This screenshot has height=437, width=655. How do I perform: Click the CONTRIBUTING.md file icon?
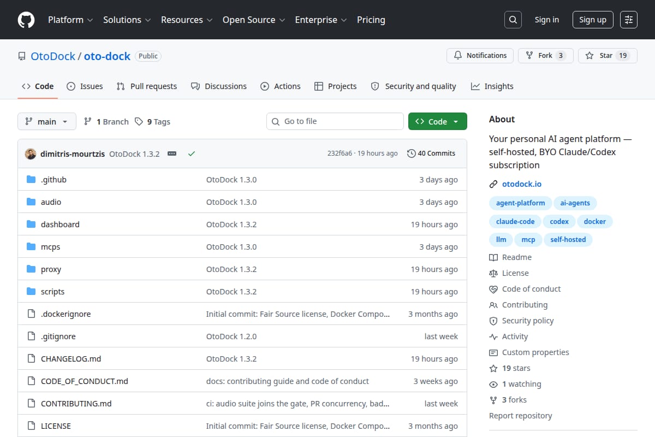pos(31,404)
